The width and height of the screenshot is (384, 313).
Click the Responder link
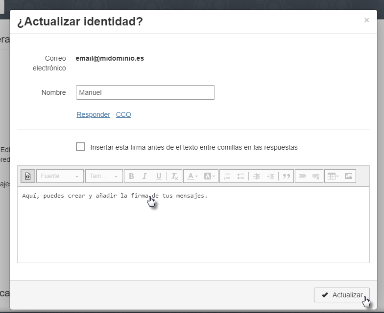point(93,114)
